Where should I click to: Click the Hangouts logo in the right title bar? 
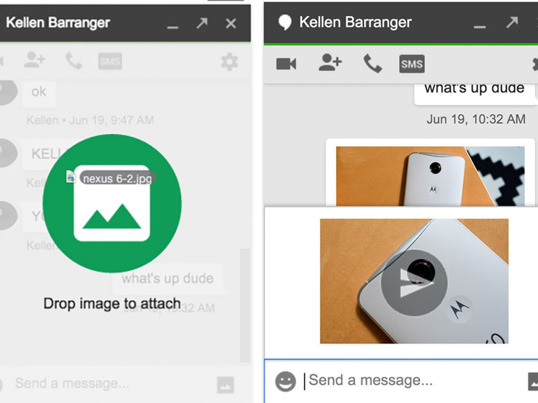(285, 22)
